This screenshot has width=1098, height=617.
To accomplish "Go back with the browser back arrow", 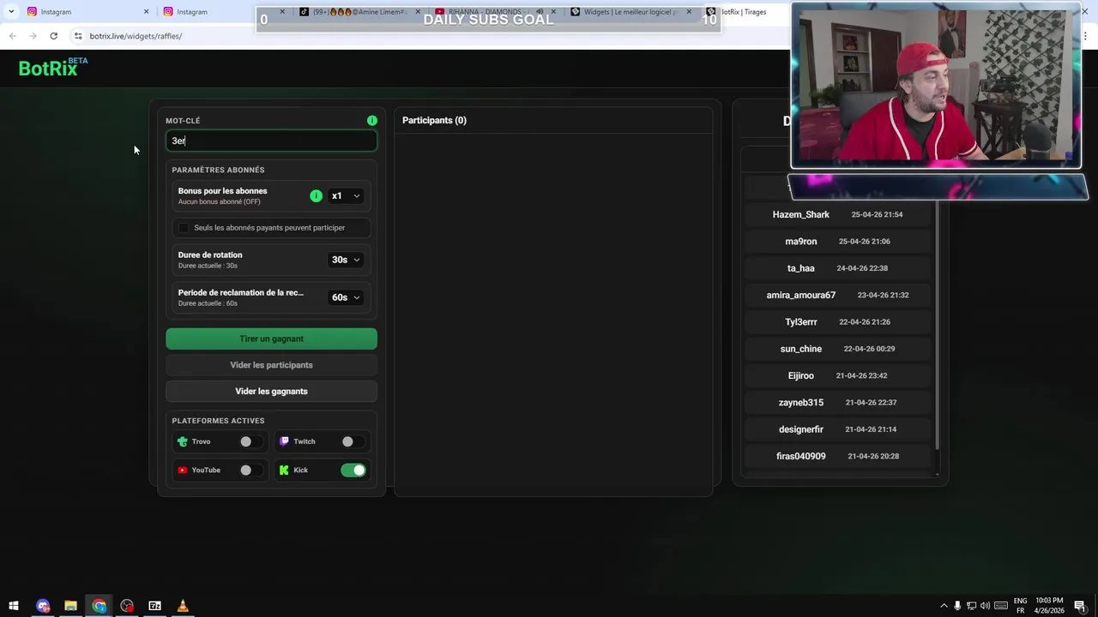I will point(12,36).
